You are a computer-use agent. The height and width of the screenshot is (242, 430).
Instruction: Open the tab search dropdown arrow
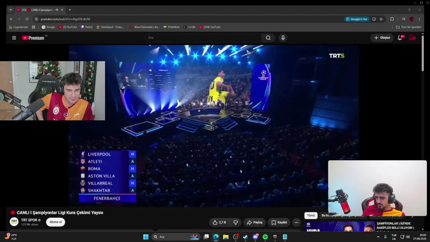(10, 10)
